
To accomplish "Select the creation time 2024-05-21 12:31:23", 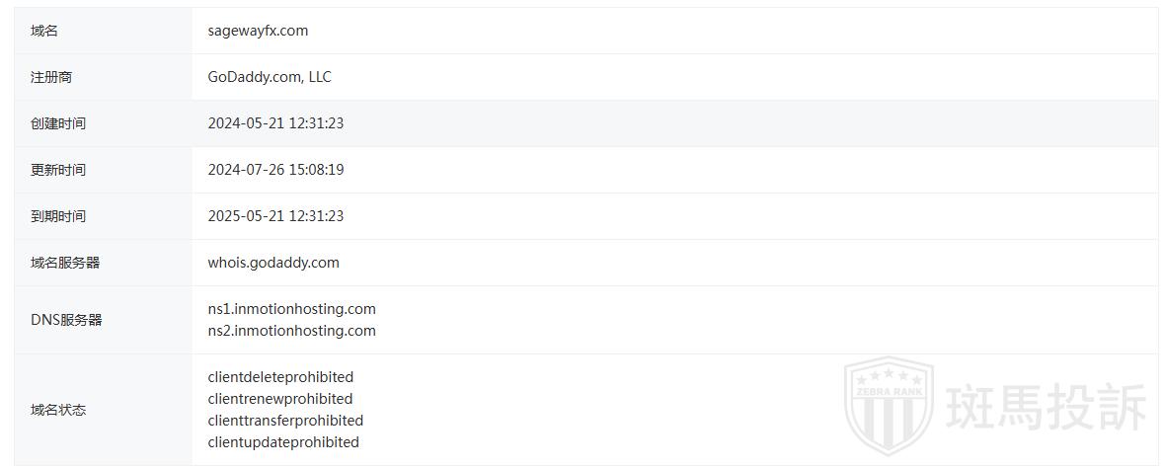I will click(275, 123).
